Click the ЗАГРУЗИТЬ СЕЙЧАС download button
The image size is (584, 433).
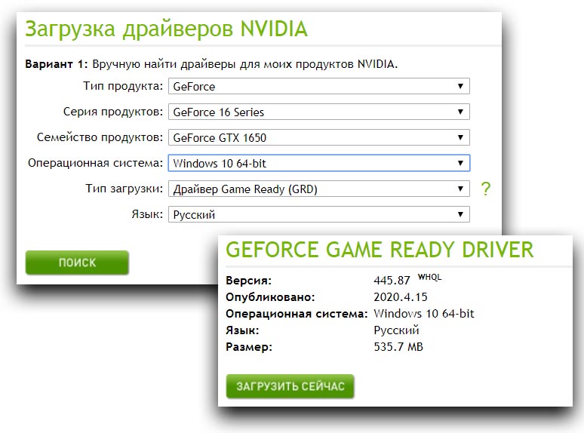point(290,386)
